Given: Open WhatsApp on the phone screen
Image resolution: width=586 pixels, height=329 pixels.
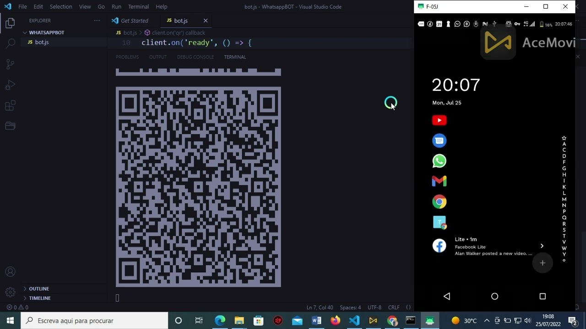Looking at the screenshot, I should click(439, 161).
